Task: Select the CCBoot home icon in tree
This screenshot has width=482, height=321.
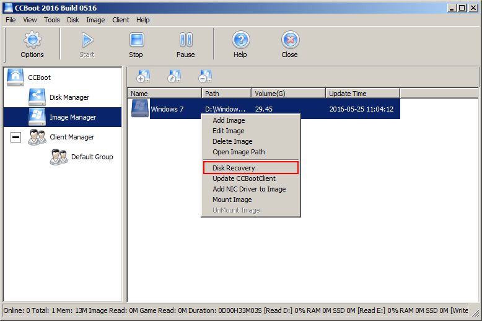Action: [15, 77]
